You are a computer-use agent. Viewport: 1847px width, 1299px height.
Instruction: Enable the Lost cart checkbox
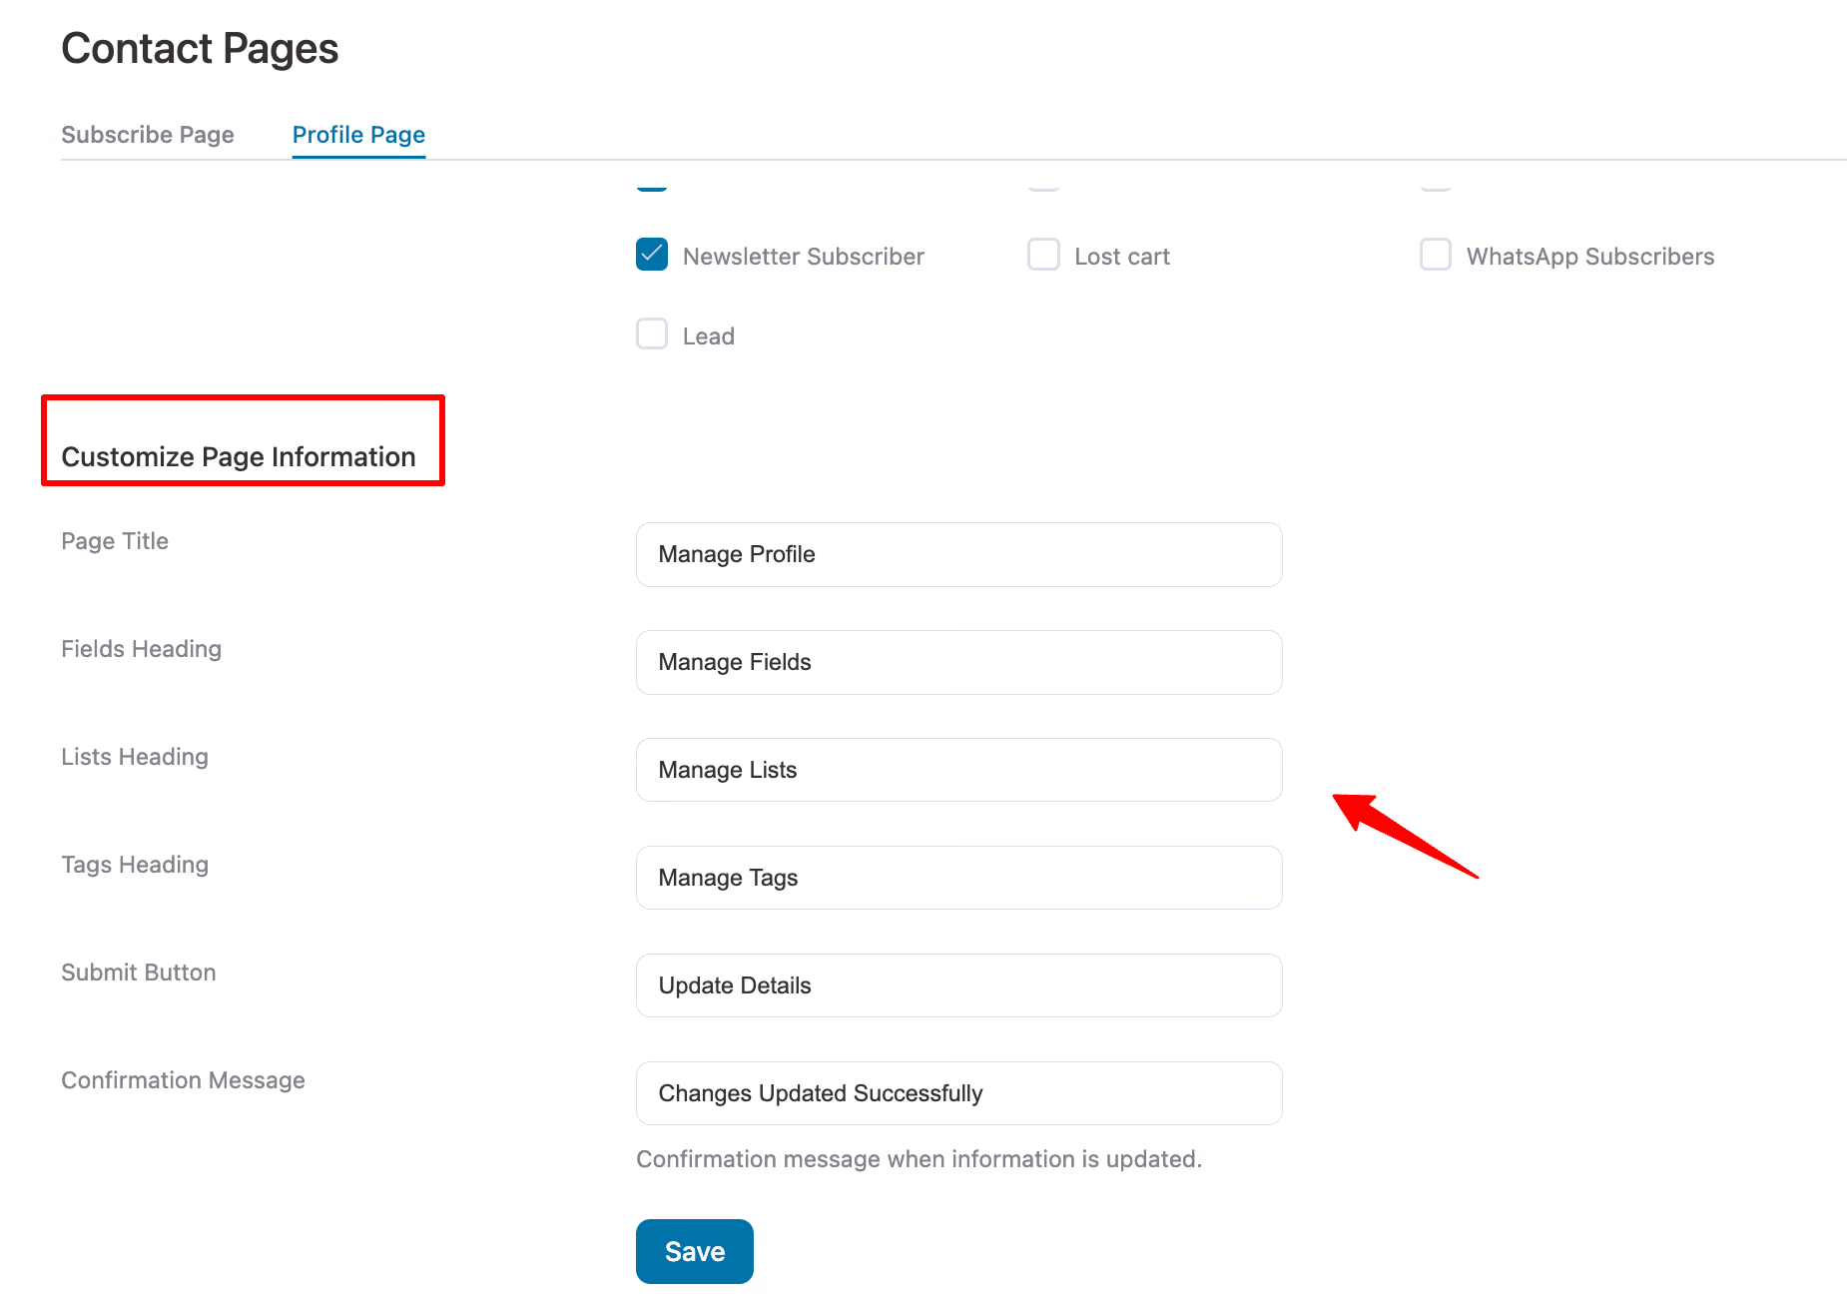(x=1043, y=256)
